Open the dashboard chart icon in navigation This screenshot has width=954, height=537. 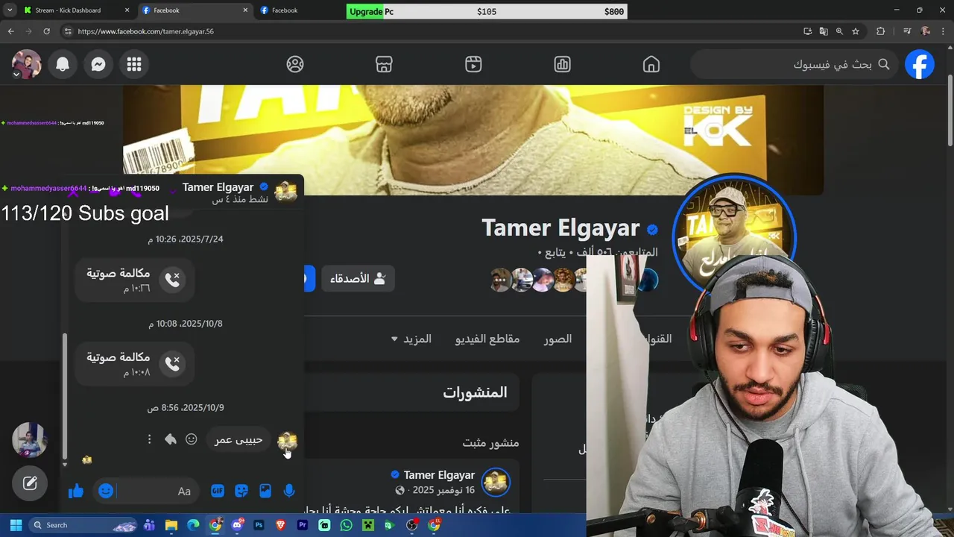[563, 64]
